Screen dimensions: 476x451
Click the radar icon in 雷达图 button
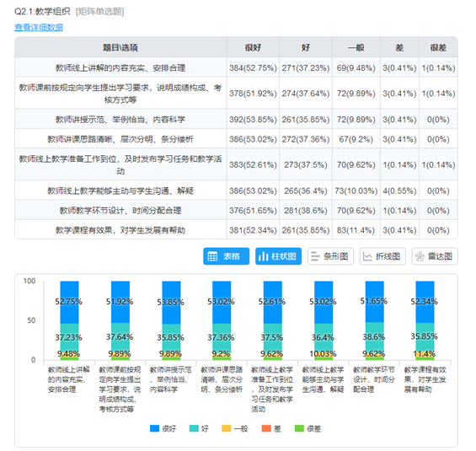coord(420,256)
